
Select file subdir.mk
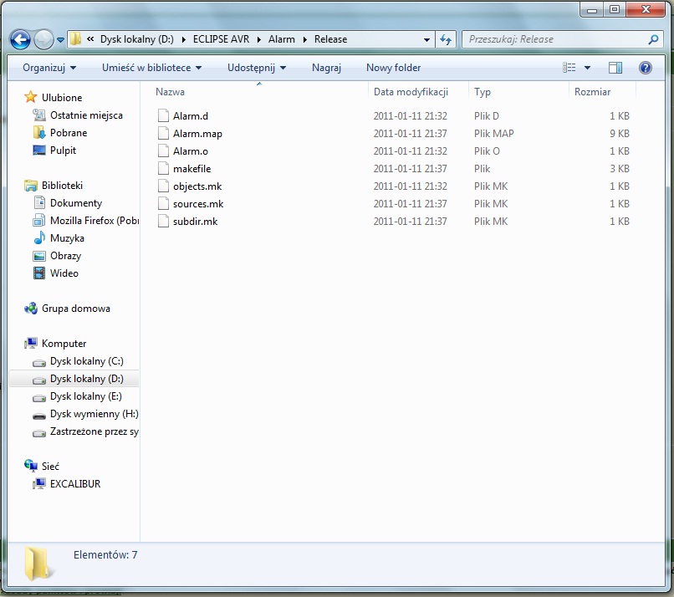pyautogui.click(x=195, y=222)
